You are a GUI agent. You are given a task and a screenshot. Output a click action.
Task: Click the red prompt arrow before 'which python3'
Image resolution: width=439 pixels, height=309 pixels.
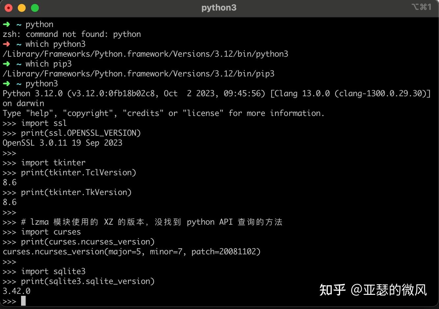coord(6,44)
